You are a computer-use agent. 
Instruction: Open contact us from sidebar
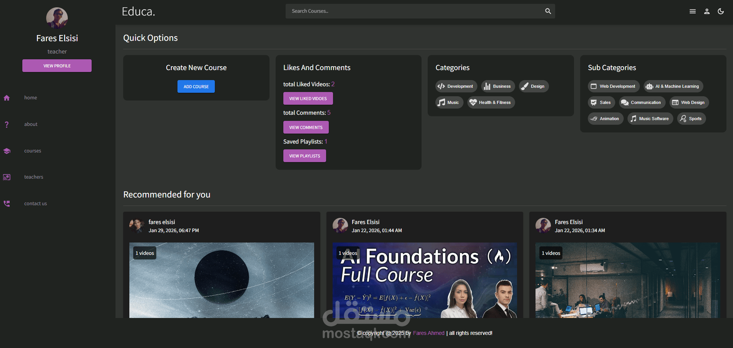point(35,204)
